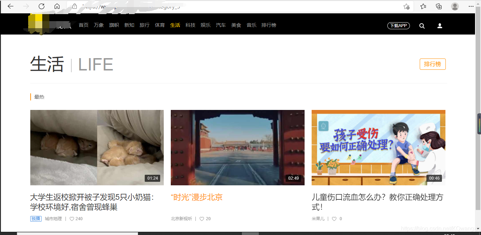This screenshot has width=481, height=235.
Task: Click the 最热 section label
Action: click(x=39, y=97)
